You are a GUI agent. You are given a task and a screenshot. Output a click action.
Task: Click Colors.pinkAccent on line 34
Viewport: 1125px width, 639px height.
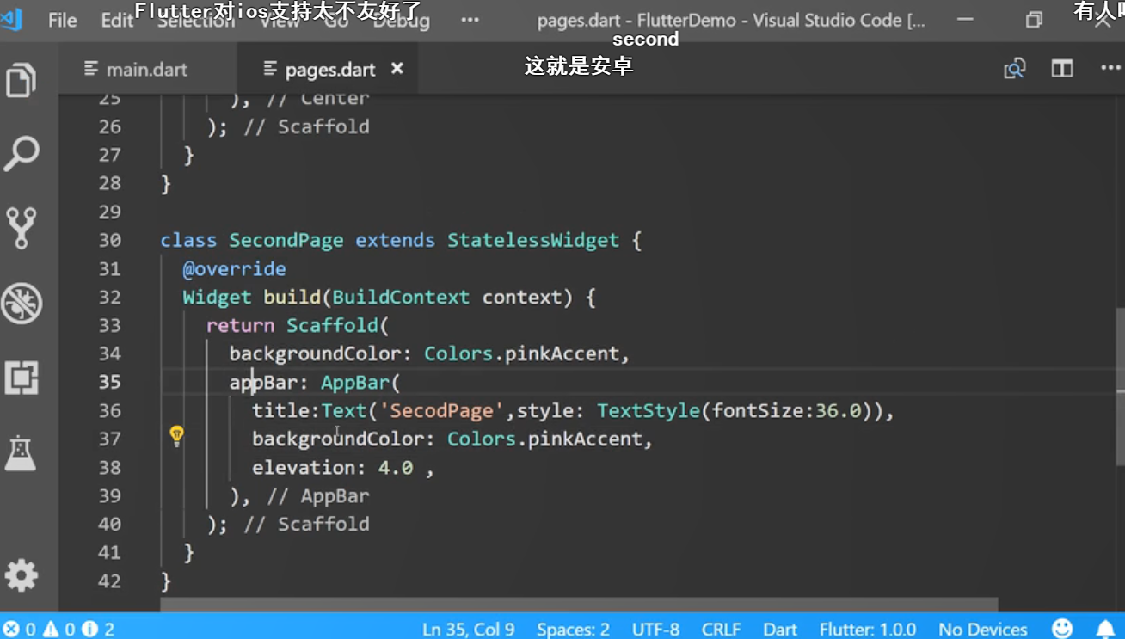(521, 353)
